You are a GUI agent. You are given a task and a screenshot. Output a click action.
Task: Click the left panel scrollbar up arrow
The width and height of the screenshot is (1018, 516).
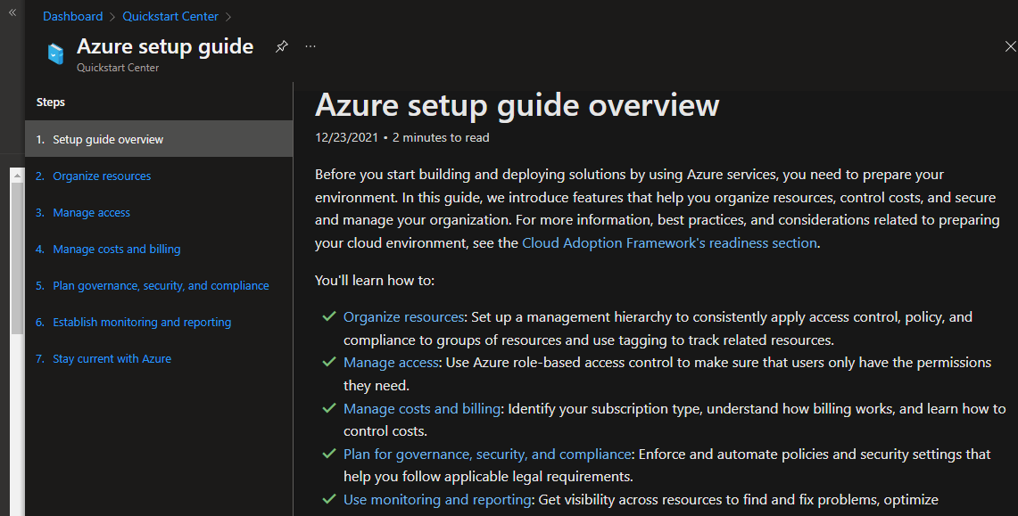point(17,176)
